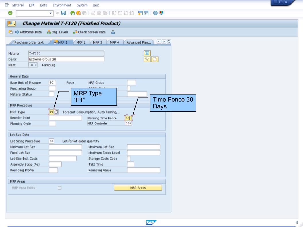303x227 pixels.
Task: Click the Org. Levels button
Action: coord(57,32)
